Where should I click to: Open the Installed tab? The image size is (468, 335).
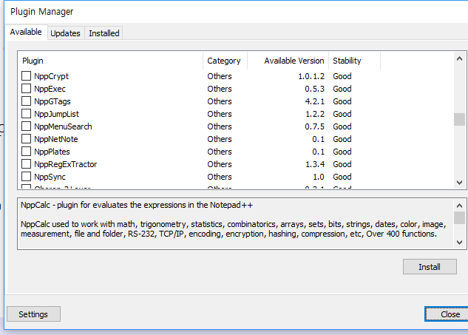point(104,33)
